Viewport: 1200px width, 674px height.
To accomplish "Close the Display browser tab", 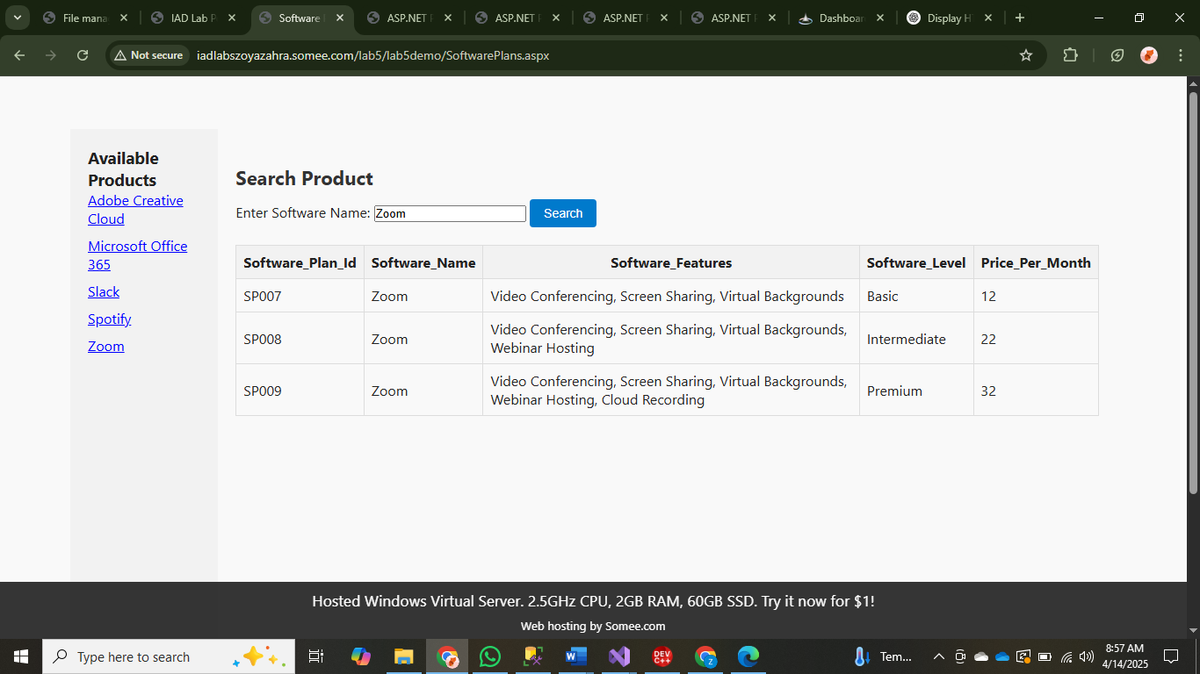I will pos(988,18).
